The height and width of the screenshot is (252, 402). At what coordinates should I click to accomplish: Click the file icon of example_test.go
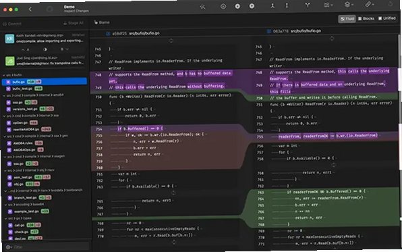pyautogui.click(x=10, y=211)
